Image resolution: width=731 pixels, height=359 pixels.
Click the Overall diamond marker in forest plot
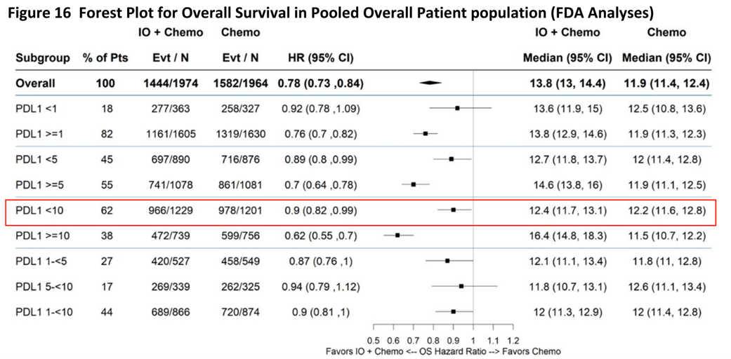(431, 83)
